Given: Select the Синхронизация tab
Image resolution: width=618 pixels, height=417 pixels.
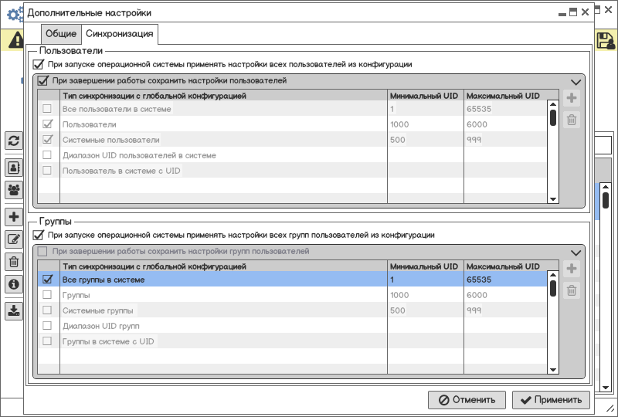Looking at the screenshot, I should pyautogui.click(x=120, y=34).
